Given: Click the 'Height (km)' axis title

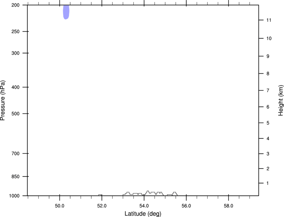Looking at the screenshot, I should pos(281,100).
